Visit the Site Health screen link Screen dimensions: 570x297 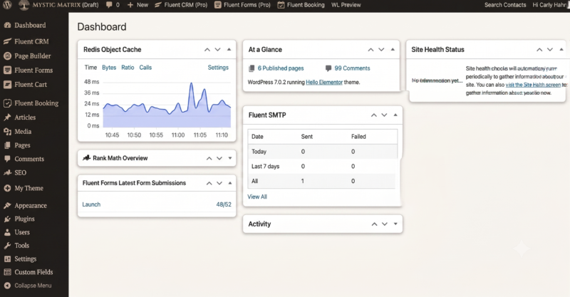533,85
